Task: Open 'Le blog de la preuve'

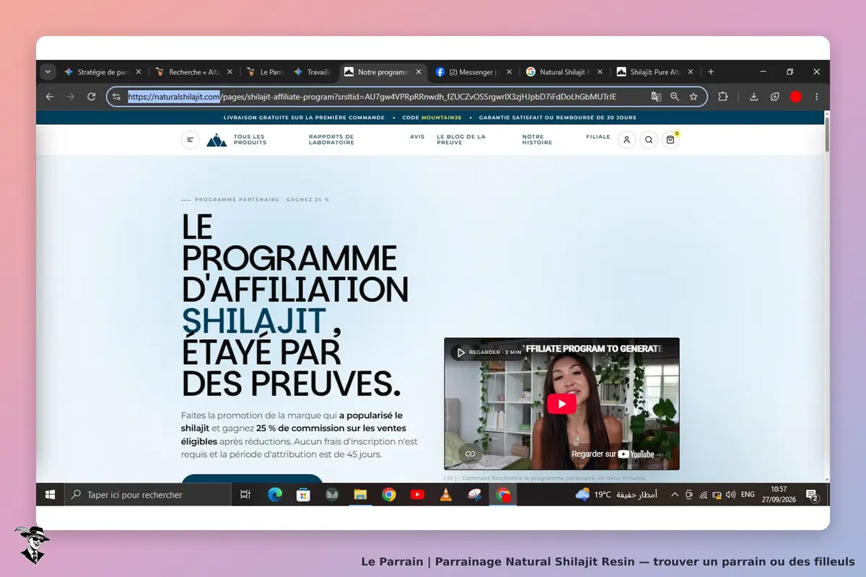Action: 461,140
